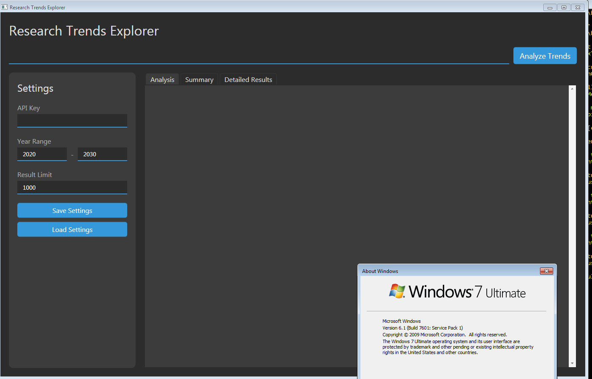The image size is (592, 379).
Task: Close the About Windows dialog
Action: pyautogui.click(x=546, y=271)
